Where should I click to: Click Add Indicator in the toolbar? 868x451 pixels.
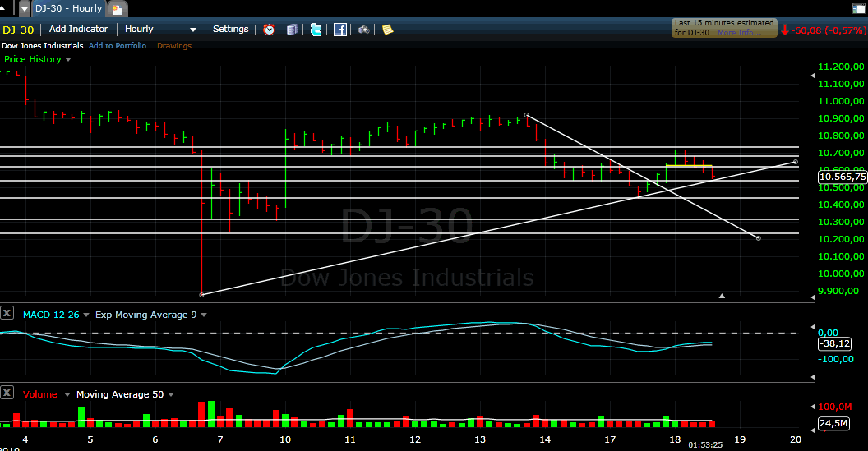pyautogui.click(x=79, y=29)
